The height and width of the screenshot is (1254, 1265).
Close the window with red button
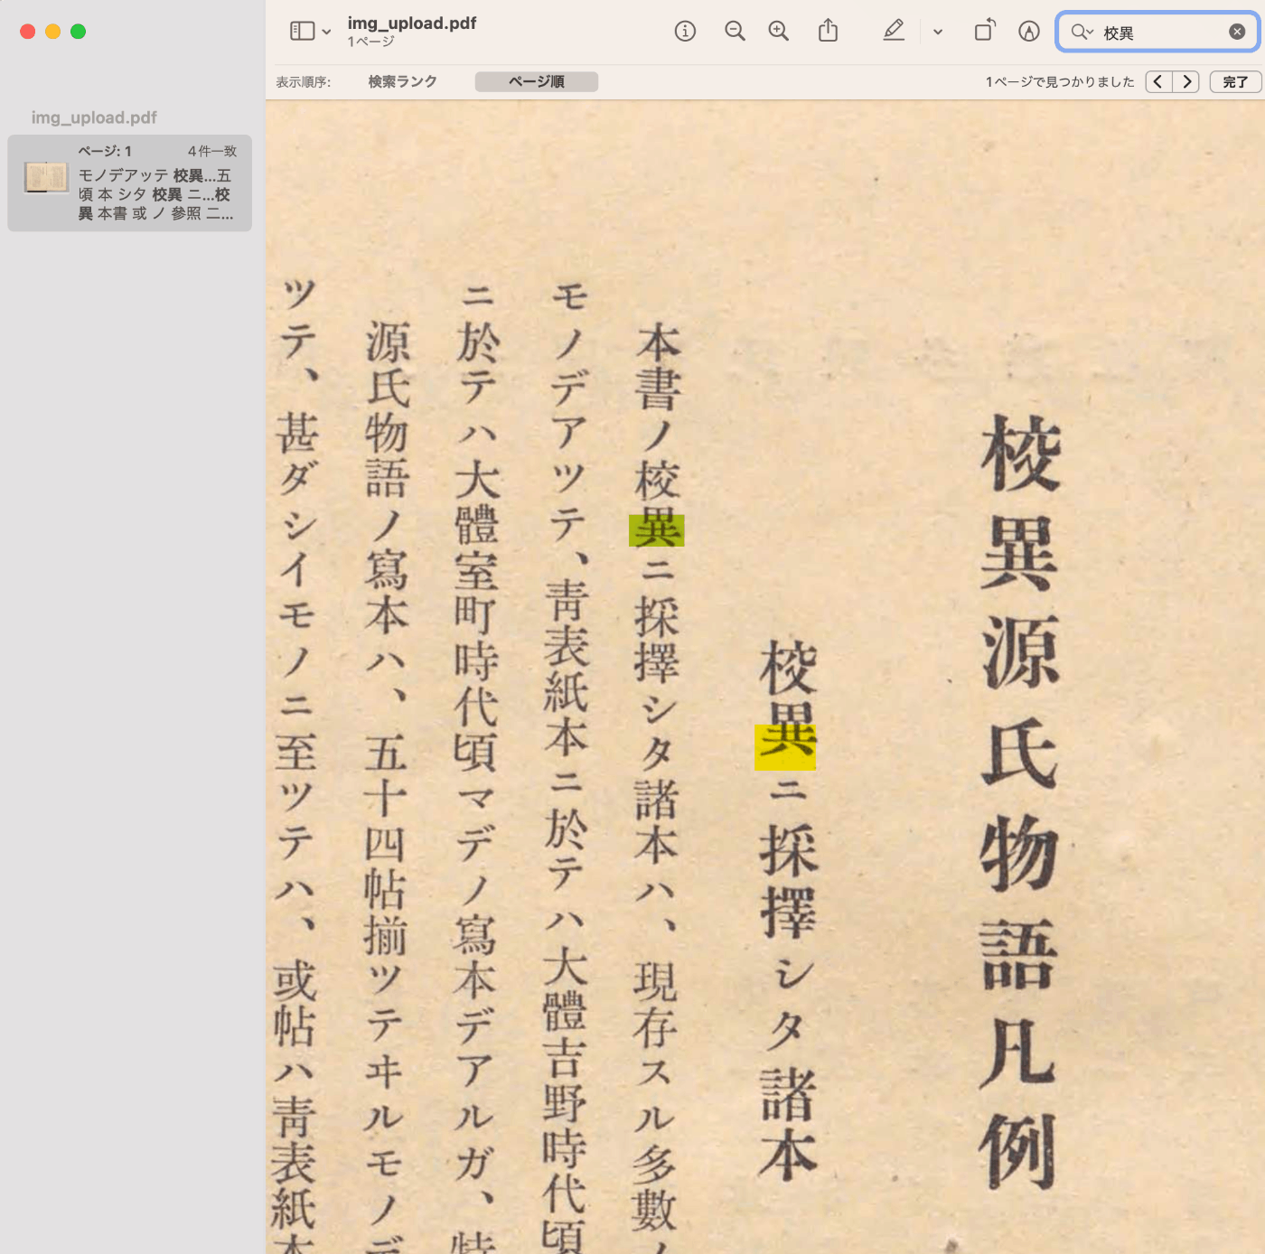point(28,32)
